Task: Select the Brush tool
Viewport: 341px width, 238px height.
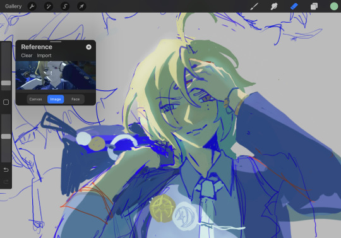Action: (x=254, y=6)
